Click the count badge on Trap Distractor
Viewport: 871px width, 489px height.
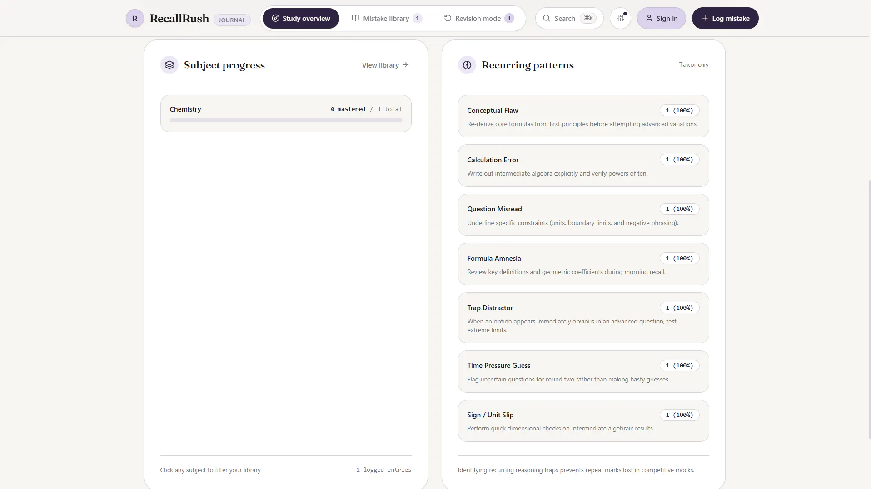coord(679,308)
